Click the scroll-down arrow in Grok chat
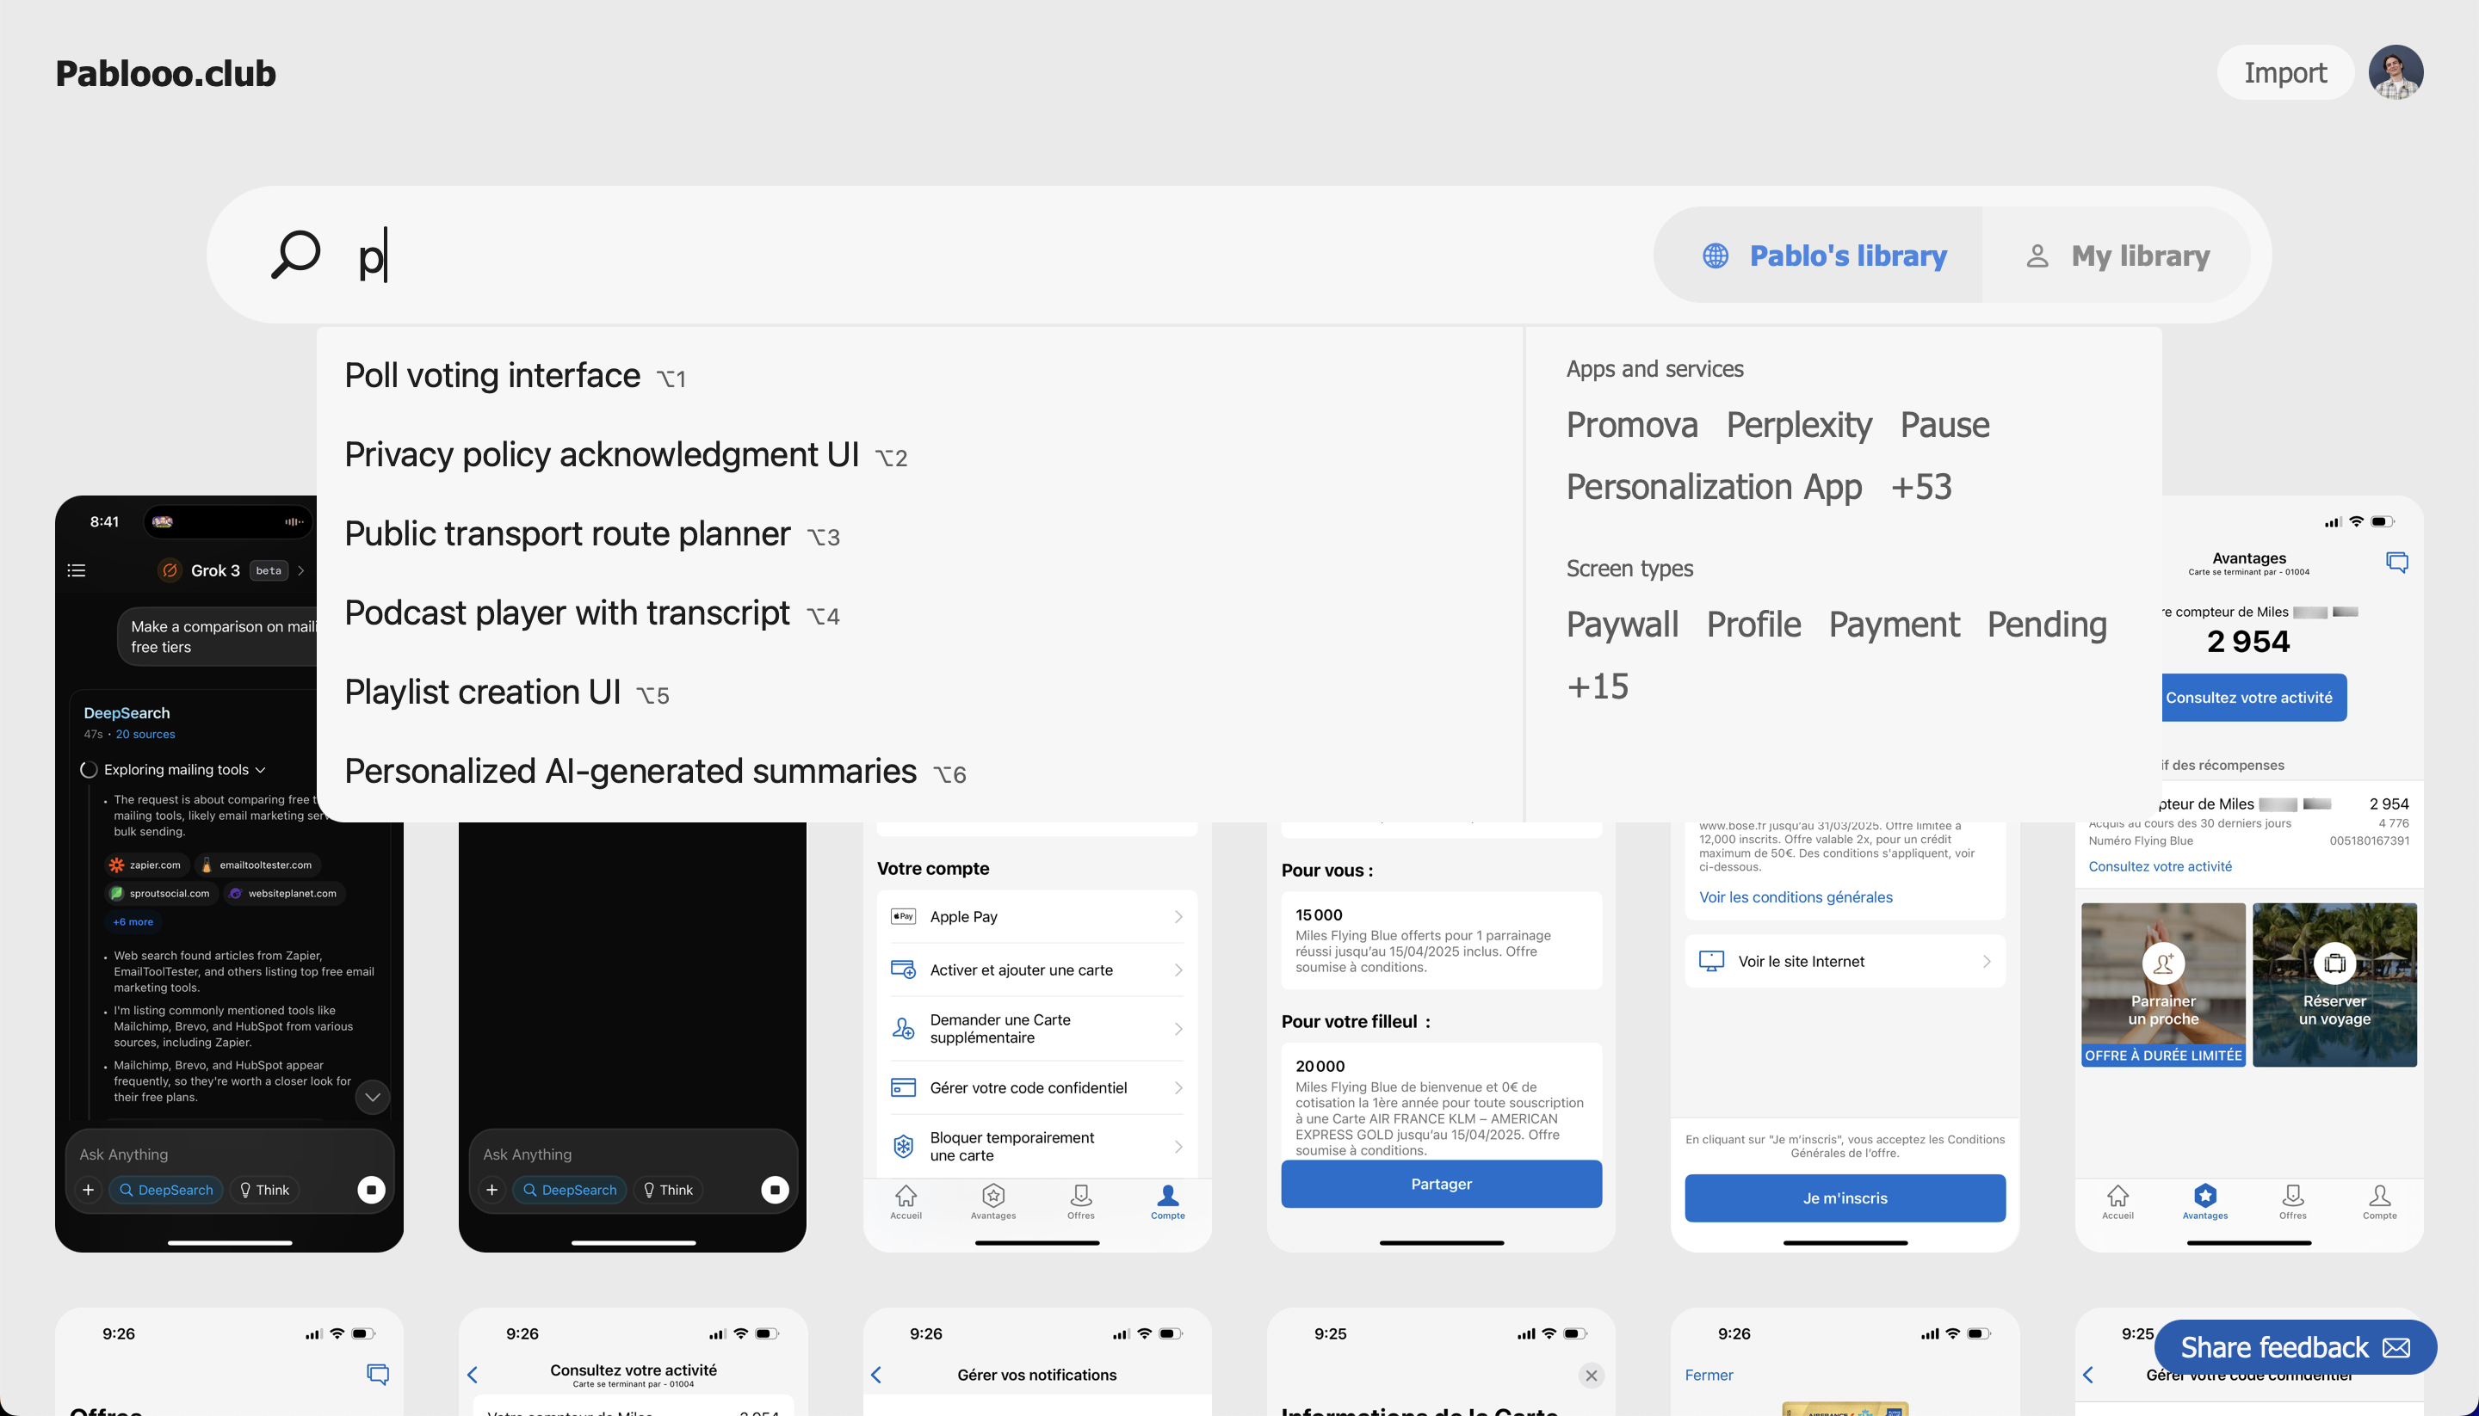The image size is (2479, 1416). [373, 1097]
